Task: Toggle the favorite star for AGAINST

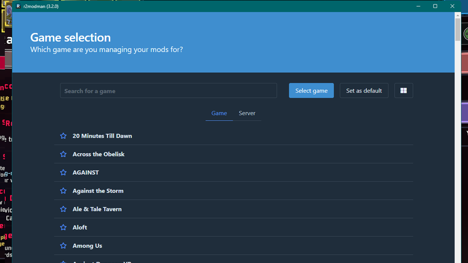Action: pyautogui.click(x=63, y=172)
